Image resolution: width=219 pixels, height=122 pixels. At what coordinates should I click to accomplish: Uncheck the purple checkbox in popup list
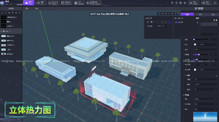click(176, 22)
